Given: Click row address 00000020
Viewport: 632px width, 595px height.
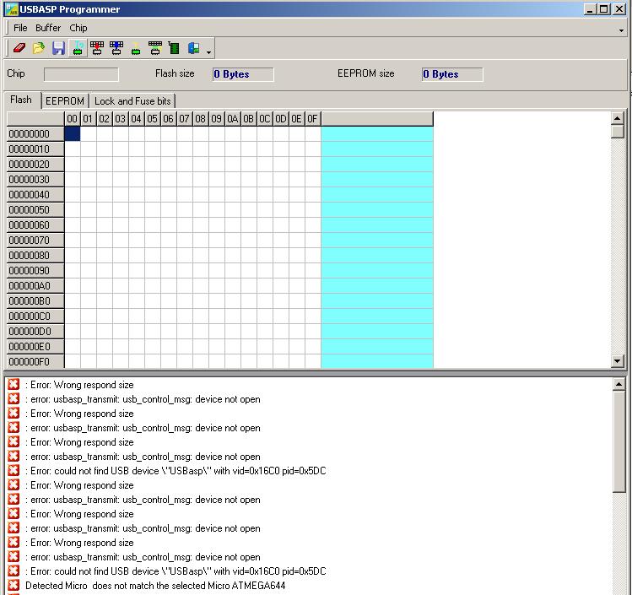Looking at the screenshot, I should pyautogui.click(x=35, y=165).
